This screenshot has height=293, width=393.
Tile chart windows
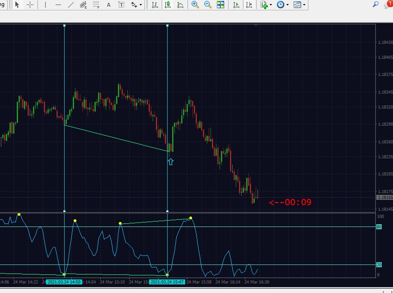coord(220,5)
